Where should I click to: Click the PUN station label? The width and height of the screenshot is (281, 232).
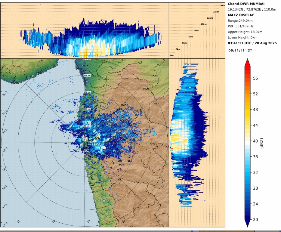tap(122, 165)
